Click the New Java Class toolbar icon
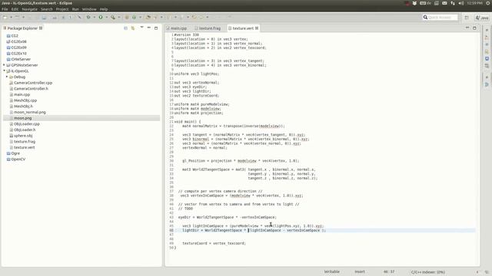This screenshot has width=492, height=276. (x=135, y=17)
